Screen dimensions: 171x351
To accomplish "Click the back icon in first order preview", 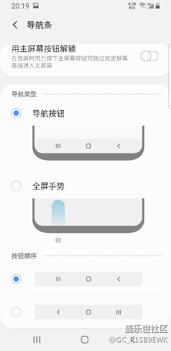I will tap(119, 279).
